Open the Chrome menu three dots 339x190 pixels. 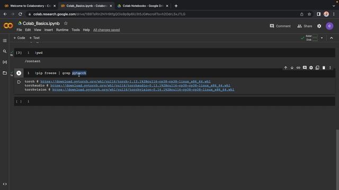pyautogui.click(x=334, y=14)
